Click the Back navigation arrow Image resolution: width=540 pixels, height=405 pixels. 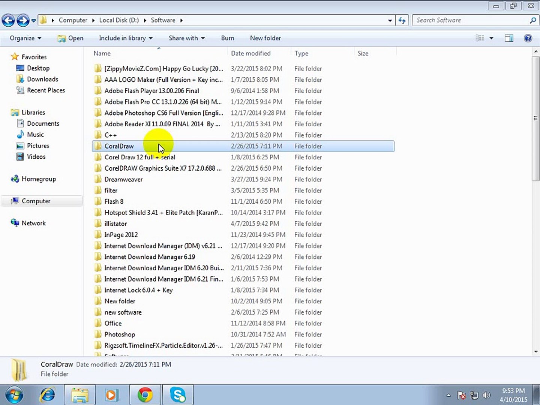tap(8, 20)
